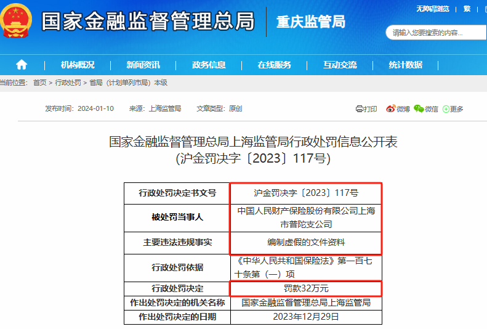
Task: Select the 政务信息 navigation item
Action: point(209,65)
